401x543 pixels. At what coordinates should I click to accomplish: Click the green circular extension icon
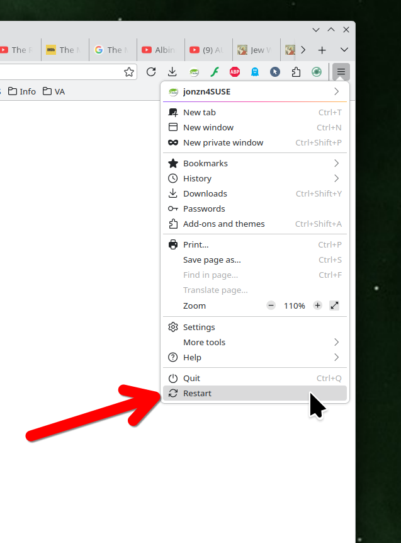coord(317,72)
